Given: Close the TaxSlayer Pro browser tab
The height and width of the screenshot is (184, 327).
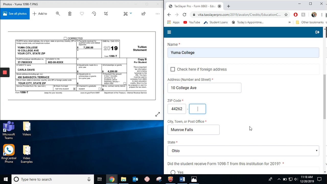Looking at the screenshot, I should pyautogui.click(x=219, y=6).
